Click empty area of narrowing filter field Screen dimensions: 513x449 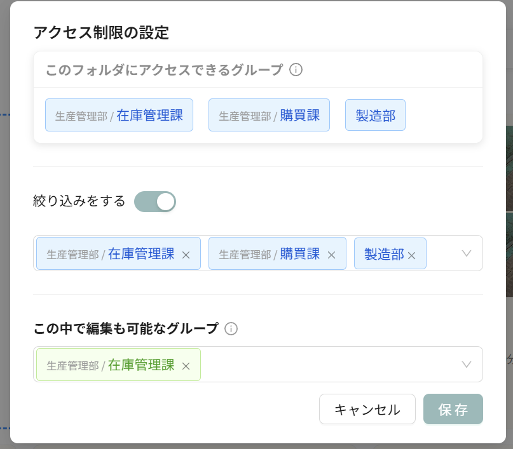tap(442, 253)
